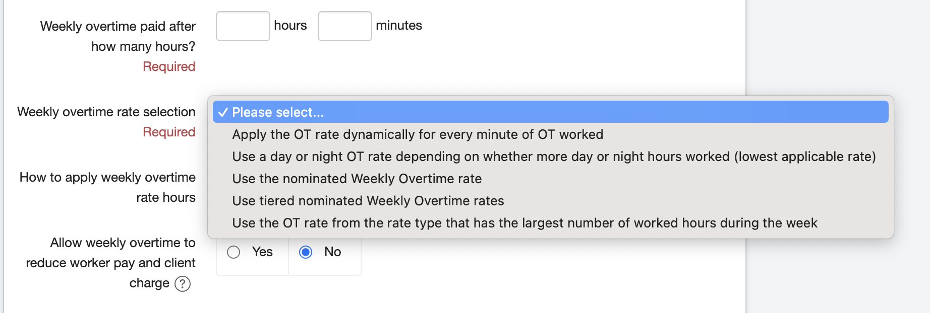Choose OT rate from largest worked hours type
This screenshot has height=313, width=930.
tap(525, 223)
